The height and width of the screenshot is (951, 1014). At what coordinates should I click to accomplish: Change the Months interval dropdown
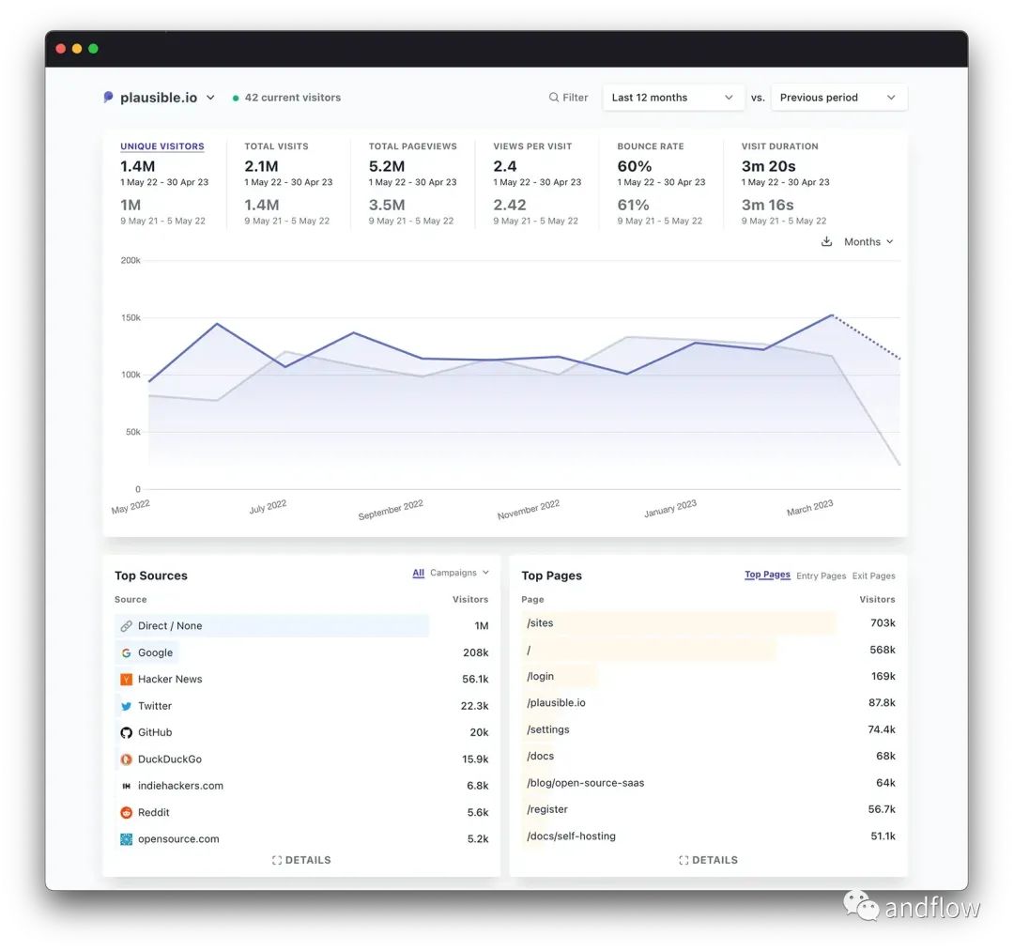click(x=868, y=242)
